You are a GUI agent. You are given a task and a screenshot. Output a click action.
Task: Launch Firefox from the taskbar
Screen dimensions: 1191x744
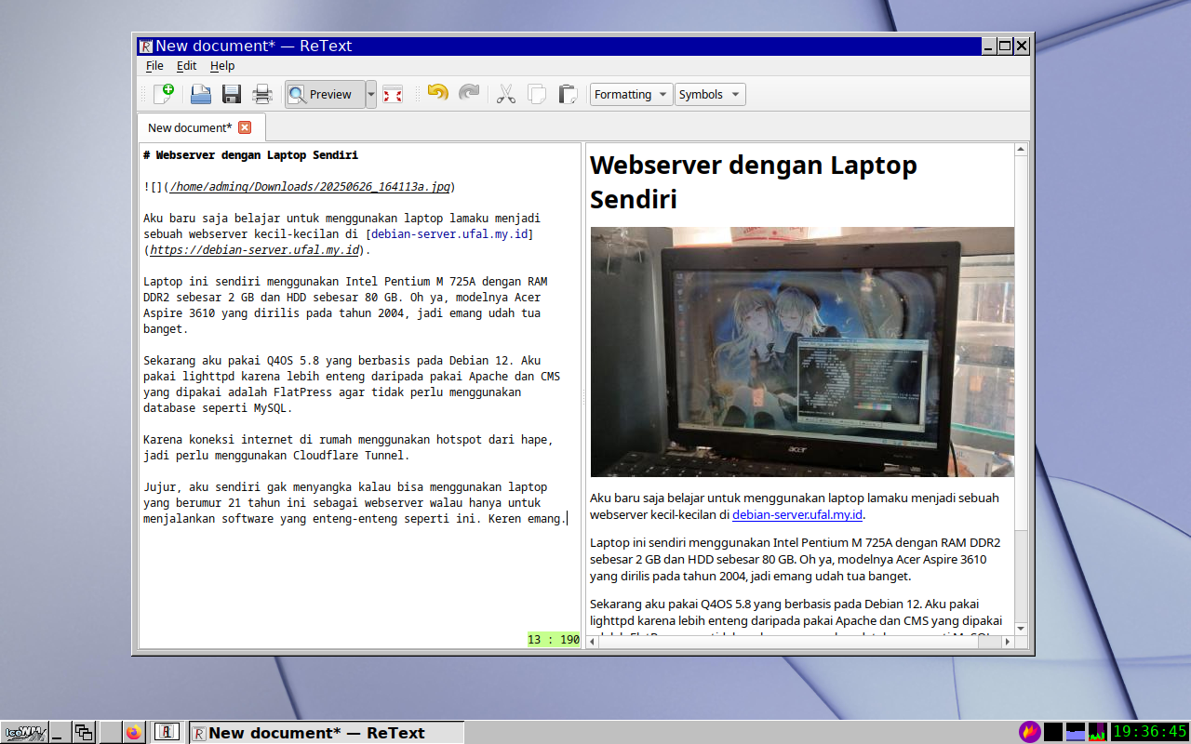click(134, 732)
